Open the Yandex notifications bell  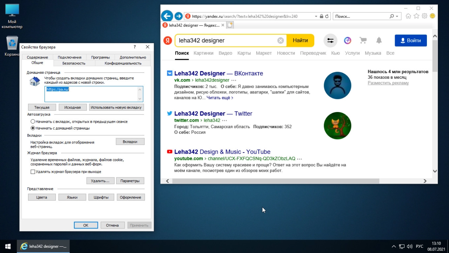[379, 41]
